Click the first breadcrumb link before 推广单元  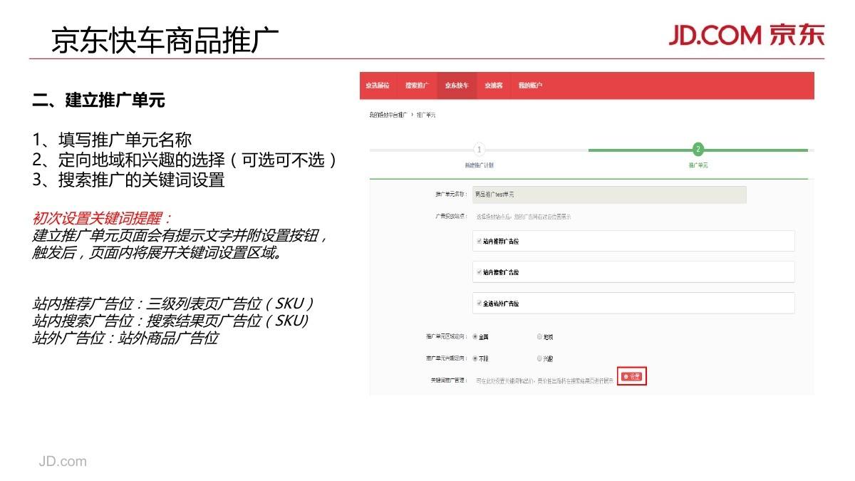click(x=388, y=115)
